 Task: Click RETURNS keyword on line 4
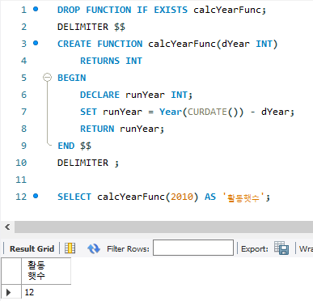coord(99,61)
